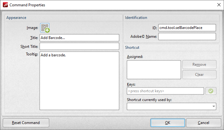Focus the Title field with 'Add Barcode...'
Viewport: 224px width, 130px height.
pyautogui.click(x=79, y=38)
